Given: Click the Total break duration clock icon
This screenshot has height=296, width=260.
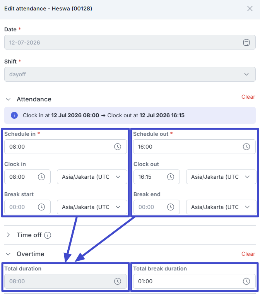Looking at the screenshot, I should click(246, 281).
